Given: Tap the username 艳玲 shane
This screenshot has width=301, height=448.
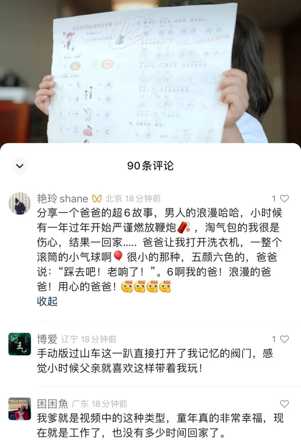Looking at the screenshot, I should coord(62,198).
